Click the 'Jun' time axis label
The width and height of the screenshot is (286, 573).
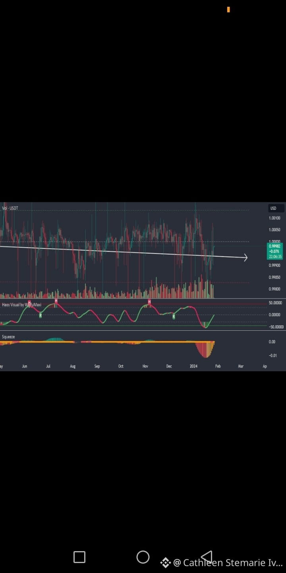pyautogui.click(x=25, y=366)
